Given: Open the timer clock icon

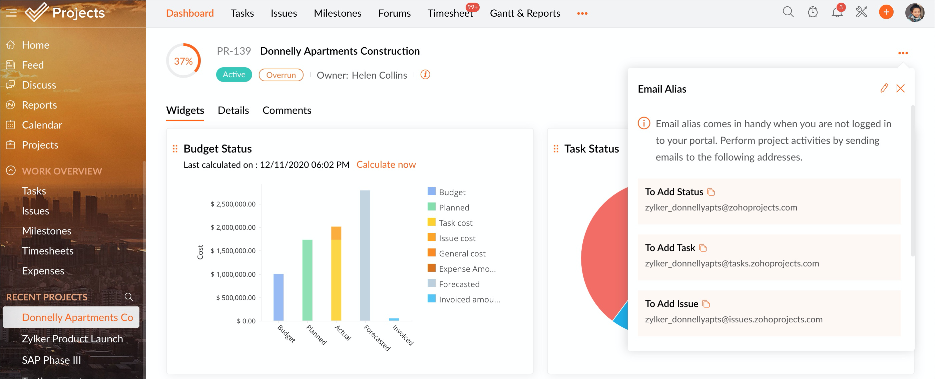Looking at the screenshot, I should tap(812, 13).
